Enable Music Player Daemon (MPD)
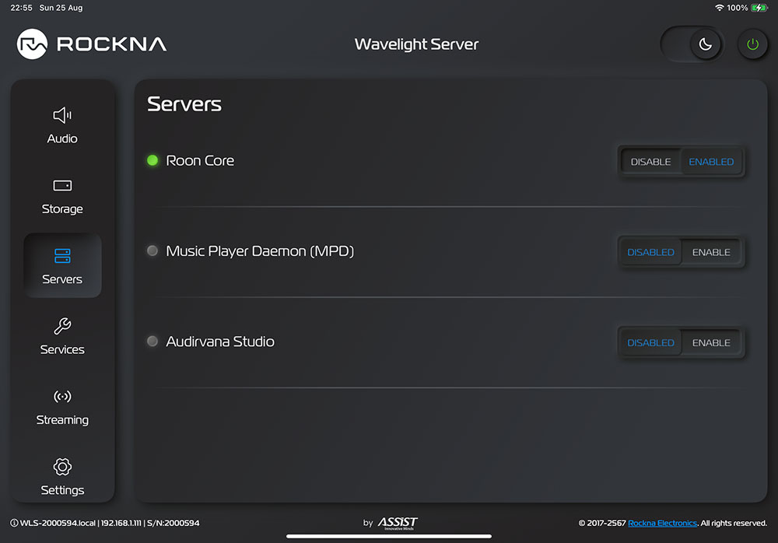Image resolution: width=778 pixels, height=543 pixels. [711, 252]
